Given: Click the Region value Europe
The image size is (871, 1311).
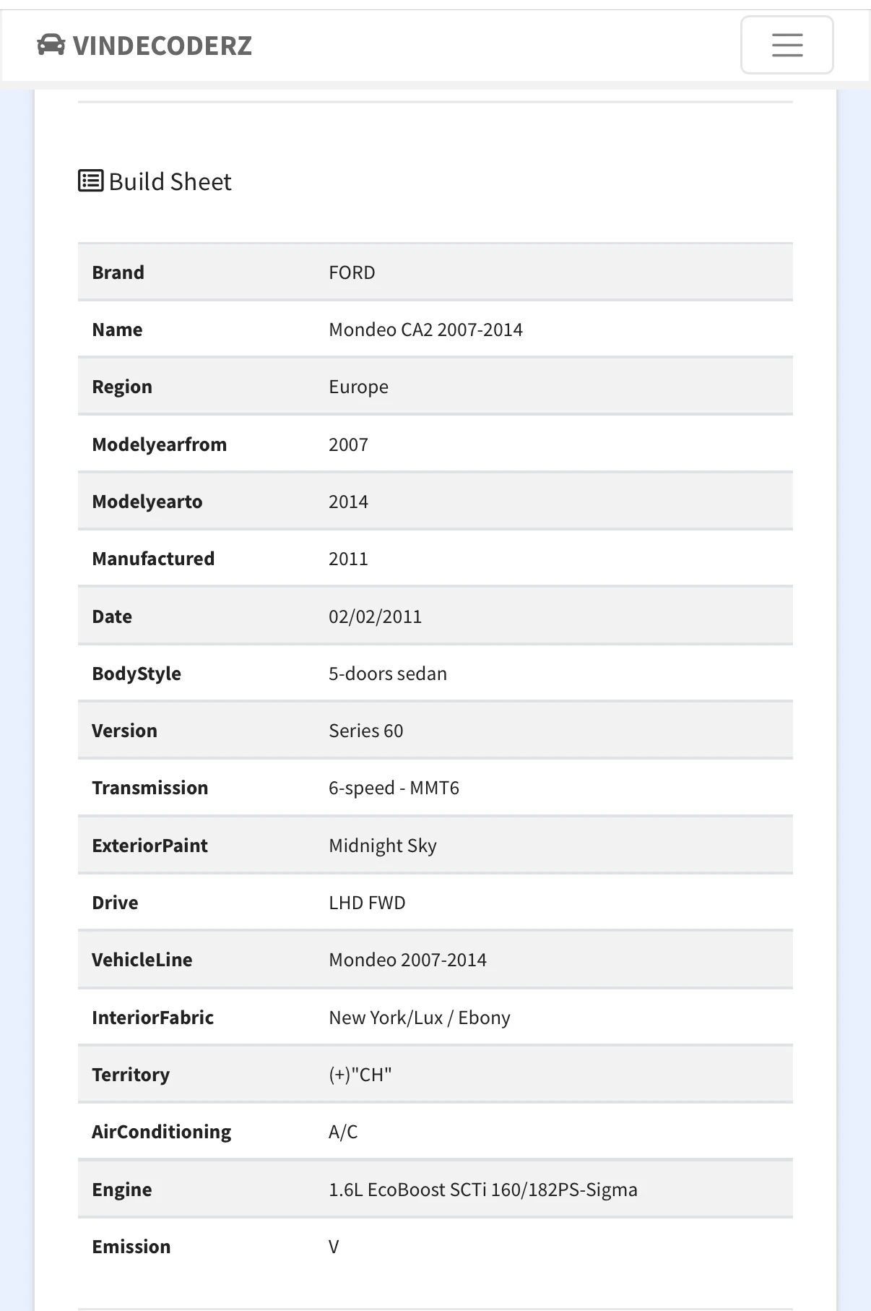Looking at the screenshot, I should [x=358, y=387].
